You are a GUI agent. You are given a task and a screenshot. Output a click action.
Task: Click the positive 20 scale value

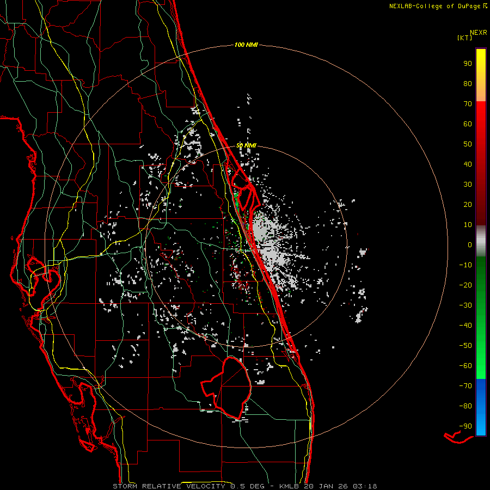(468, 204)
